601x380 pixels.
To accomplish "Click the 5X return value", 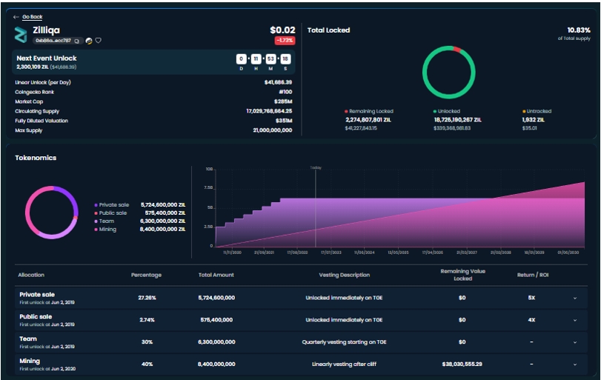I will point(531,298).
